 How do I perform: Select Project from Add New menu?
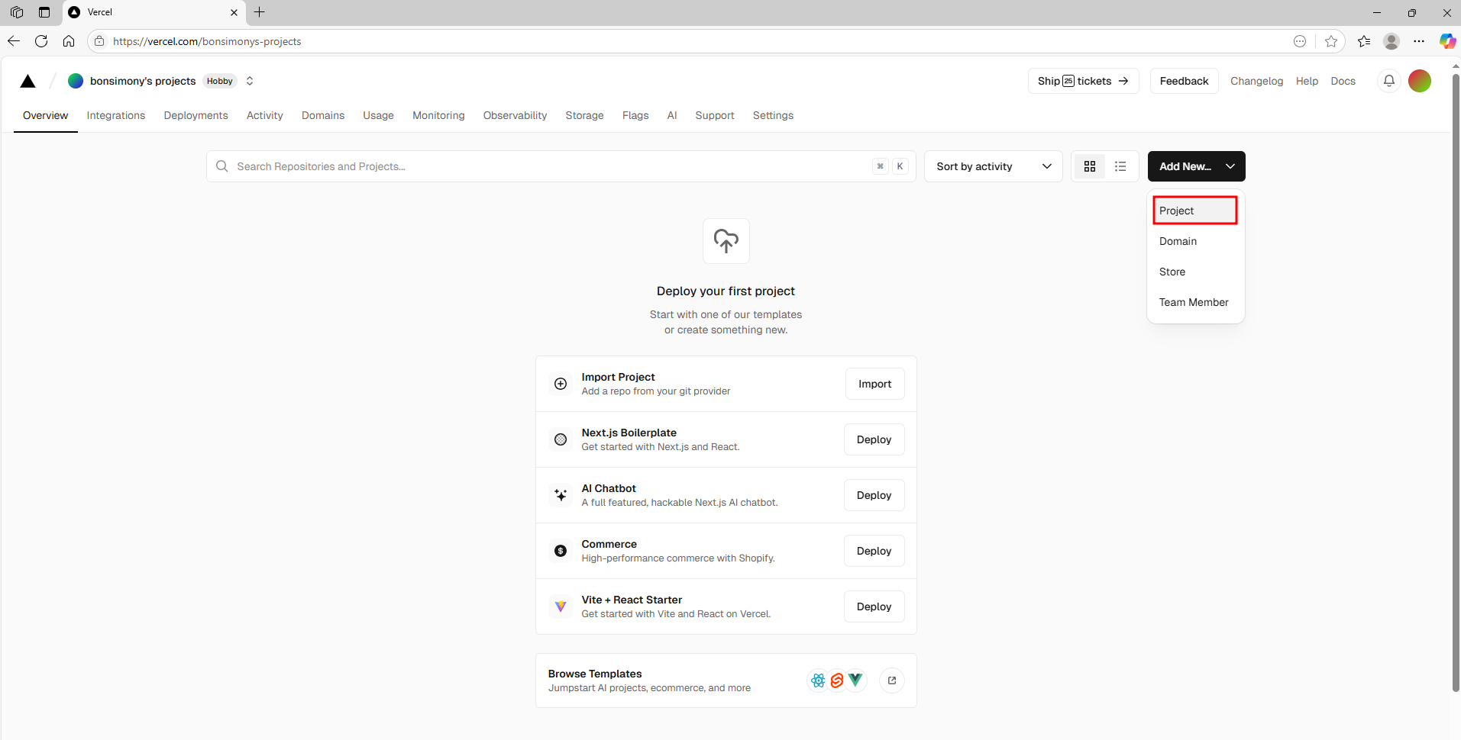click(1195, 211)
